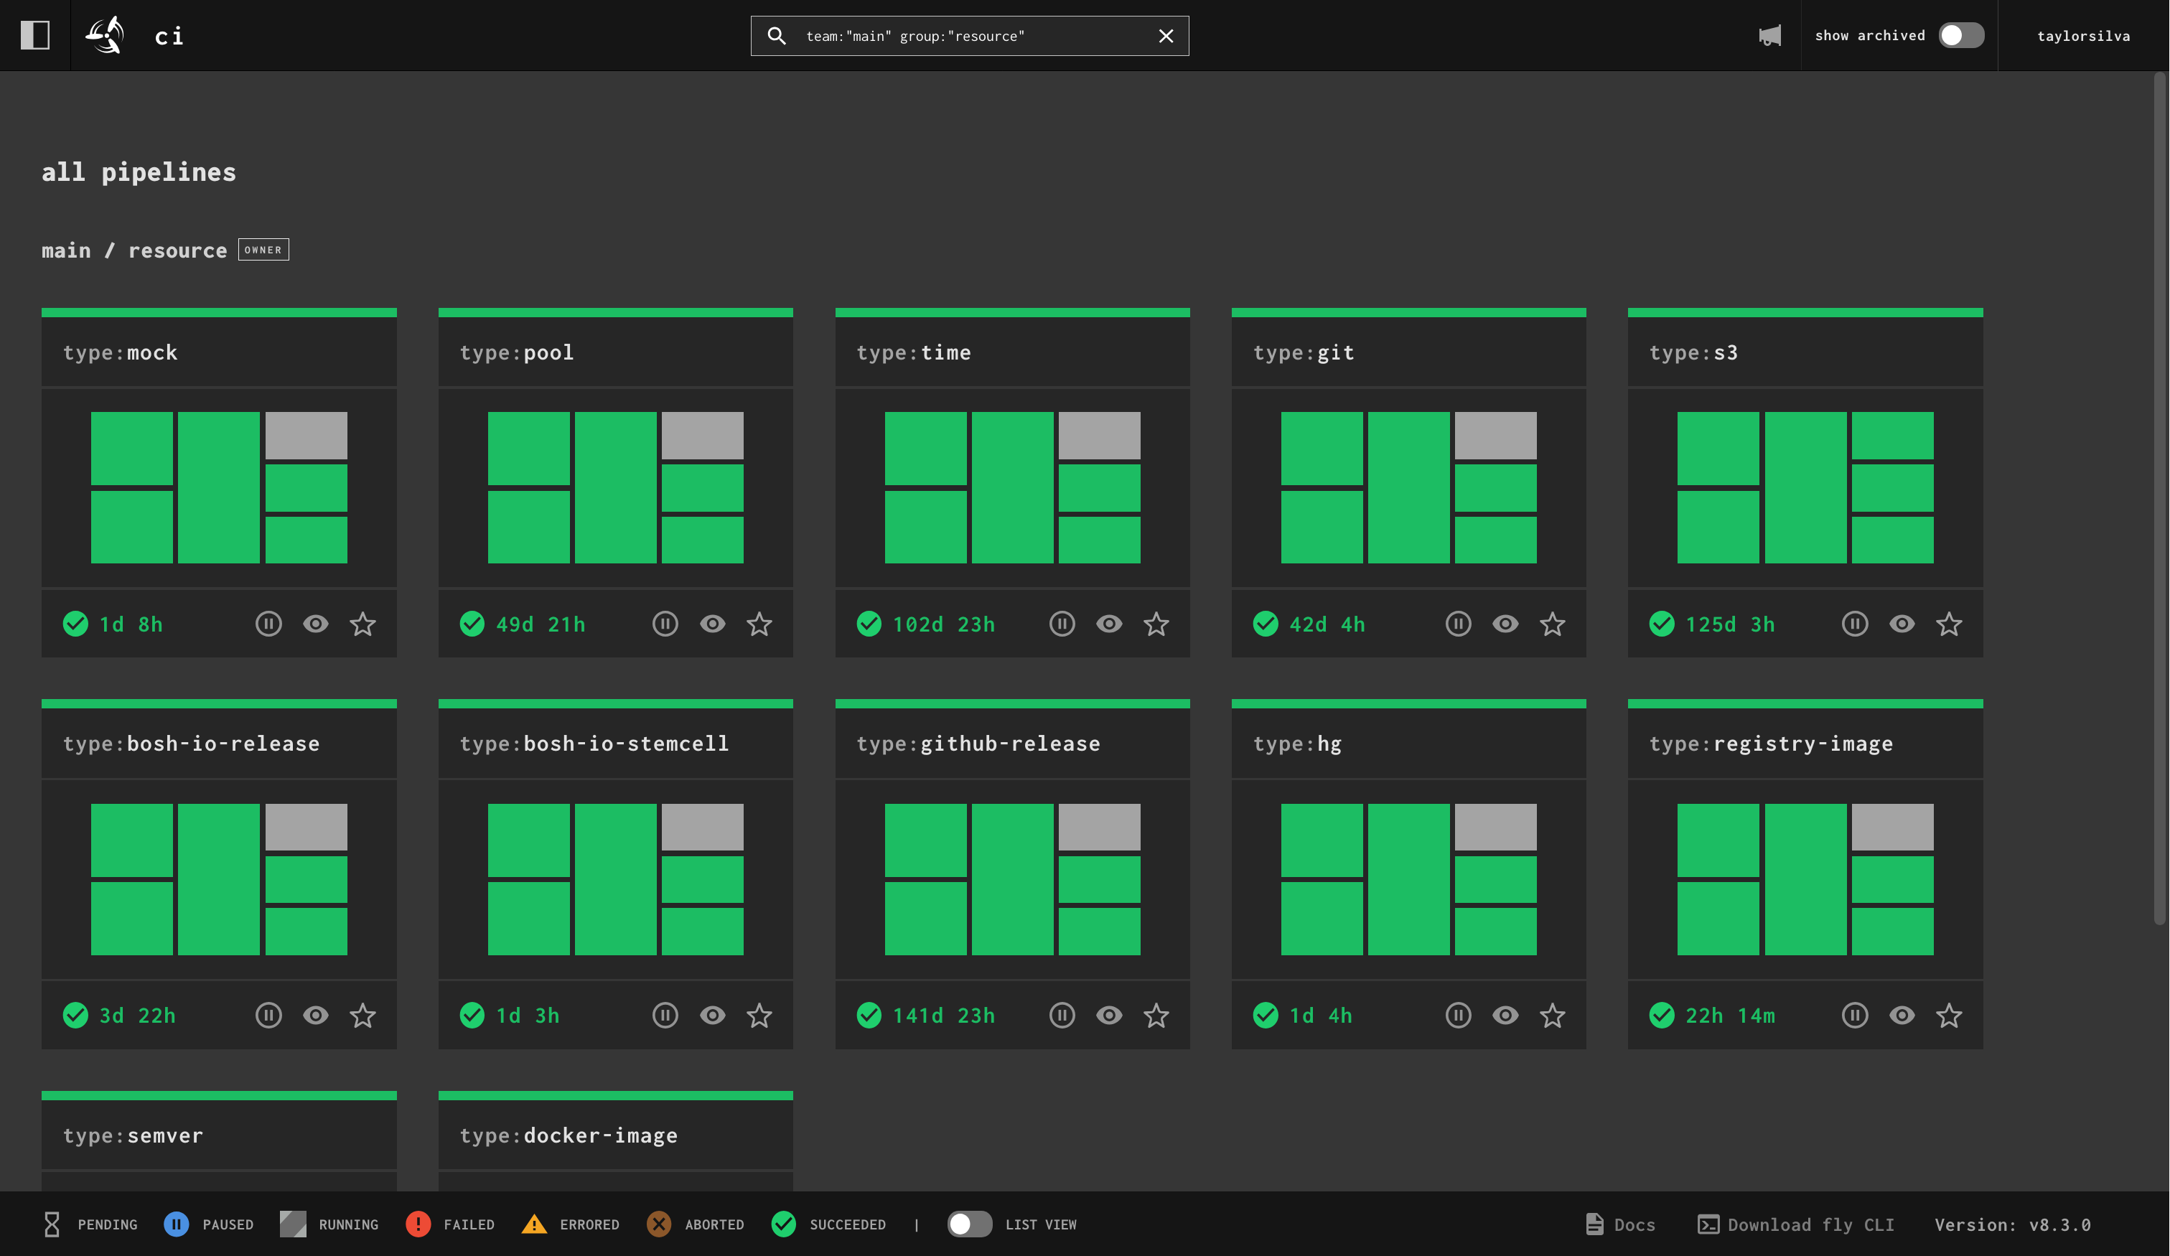Image resolution: width=2170 pixels, height=1256 pixels.
Task: Toggle visibility of type:mock pipeline
Action: click(x=316, y=623)
